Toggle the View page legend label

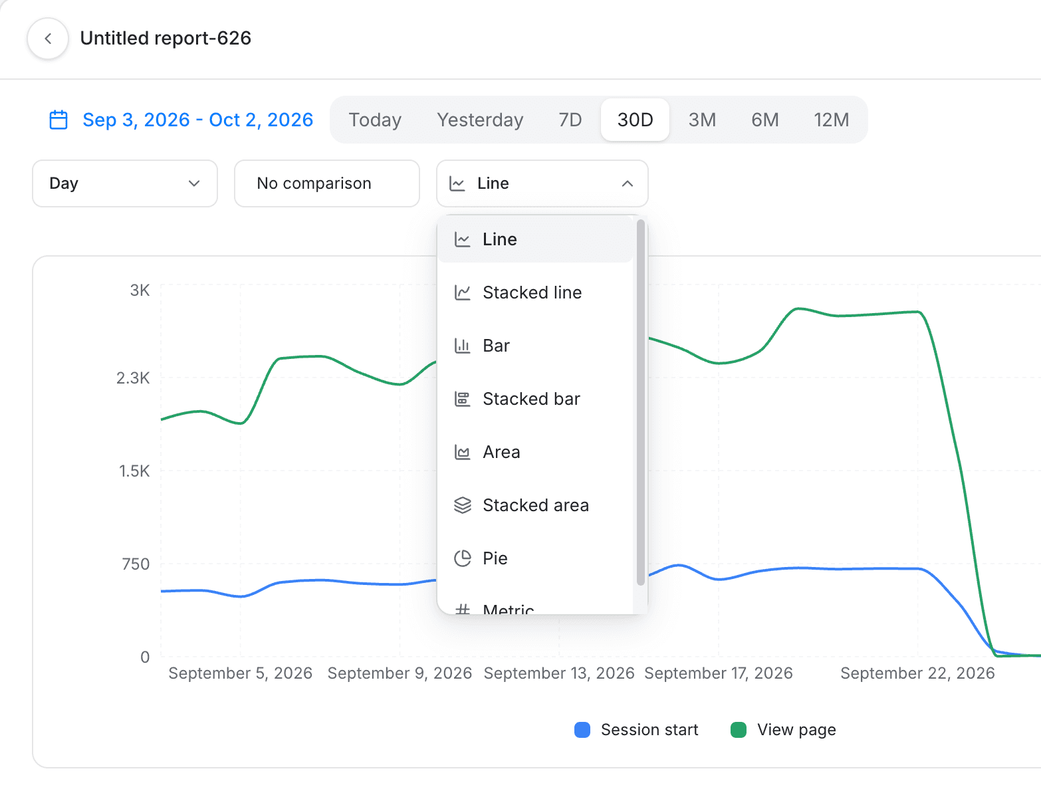click(796, 730)
